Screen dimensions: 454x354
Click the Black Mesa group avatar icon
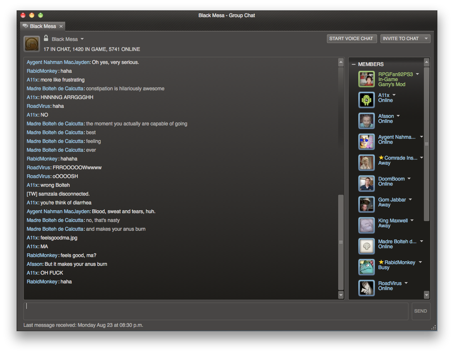32,43
